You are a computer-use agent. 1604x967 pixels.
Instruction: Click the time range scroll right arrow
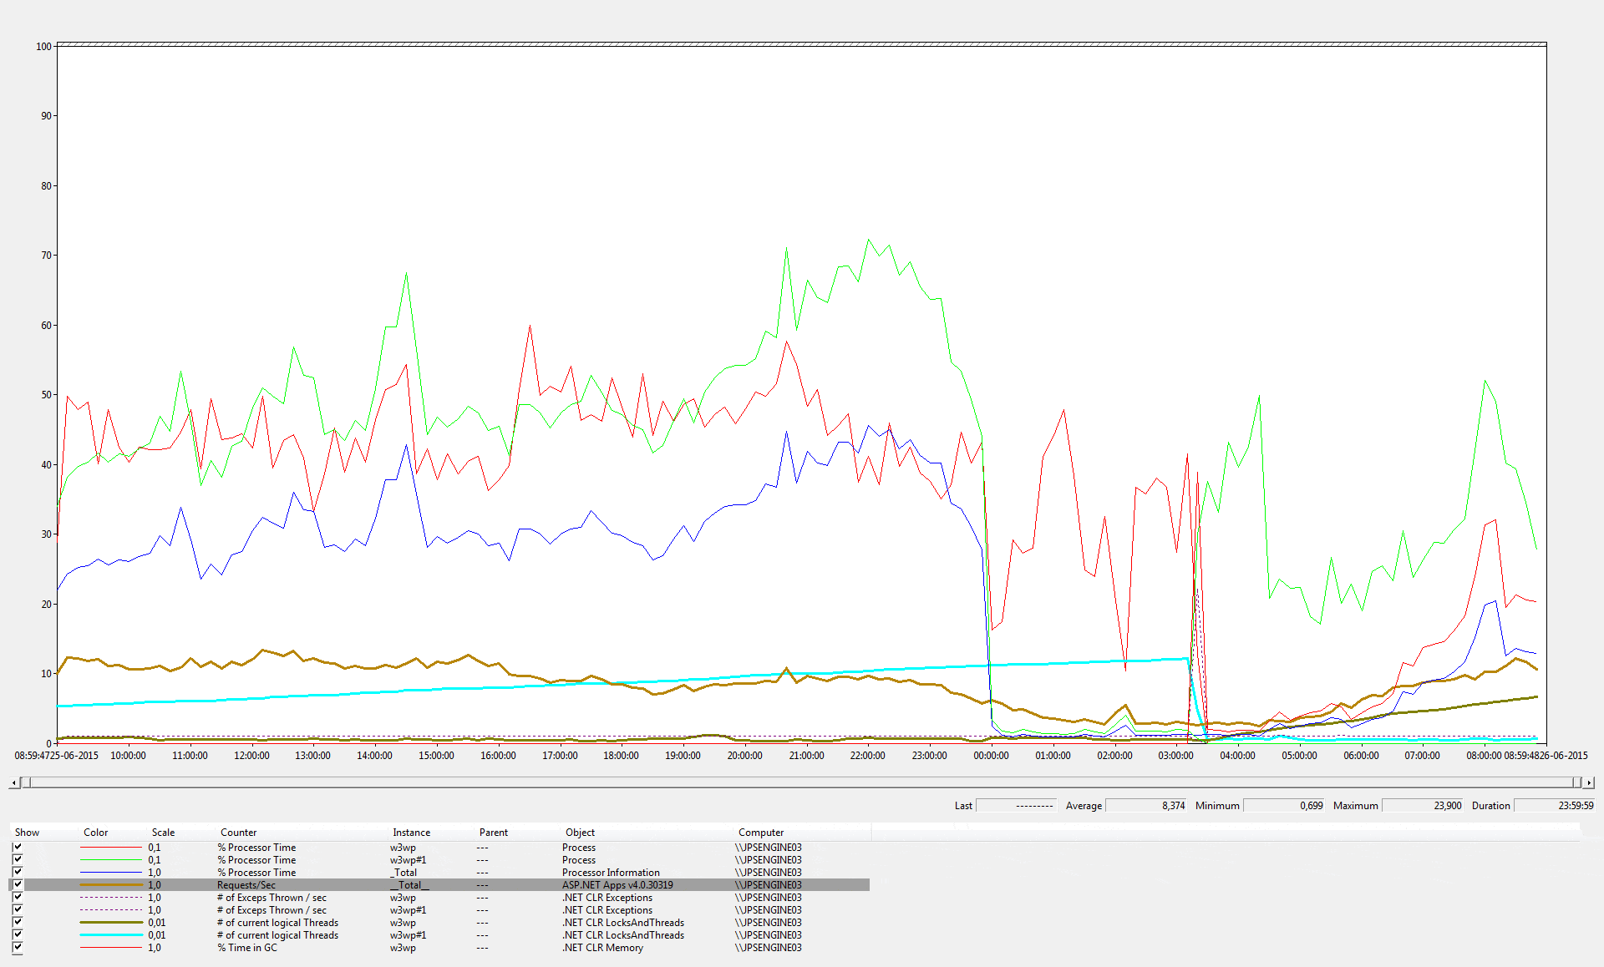point(1589,782)
